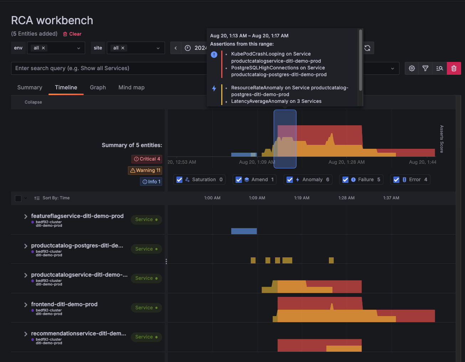This screenshot has height=362, width=465.
Task: Click the Collapse button above the timeline
Action: click(x=33, y=102)
